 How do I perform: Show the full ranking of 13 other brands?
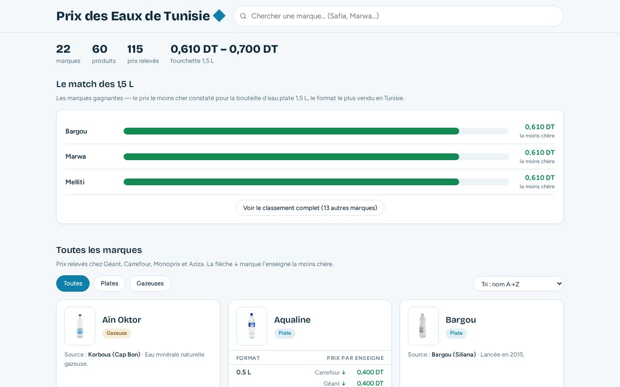(310, 208)
